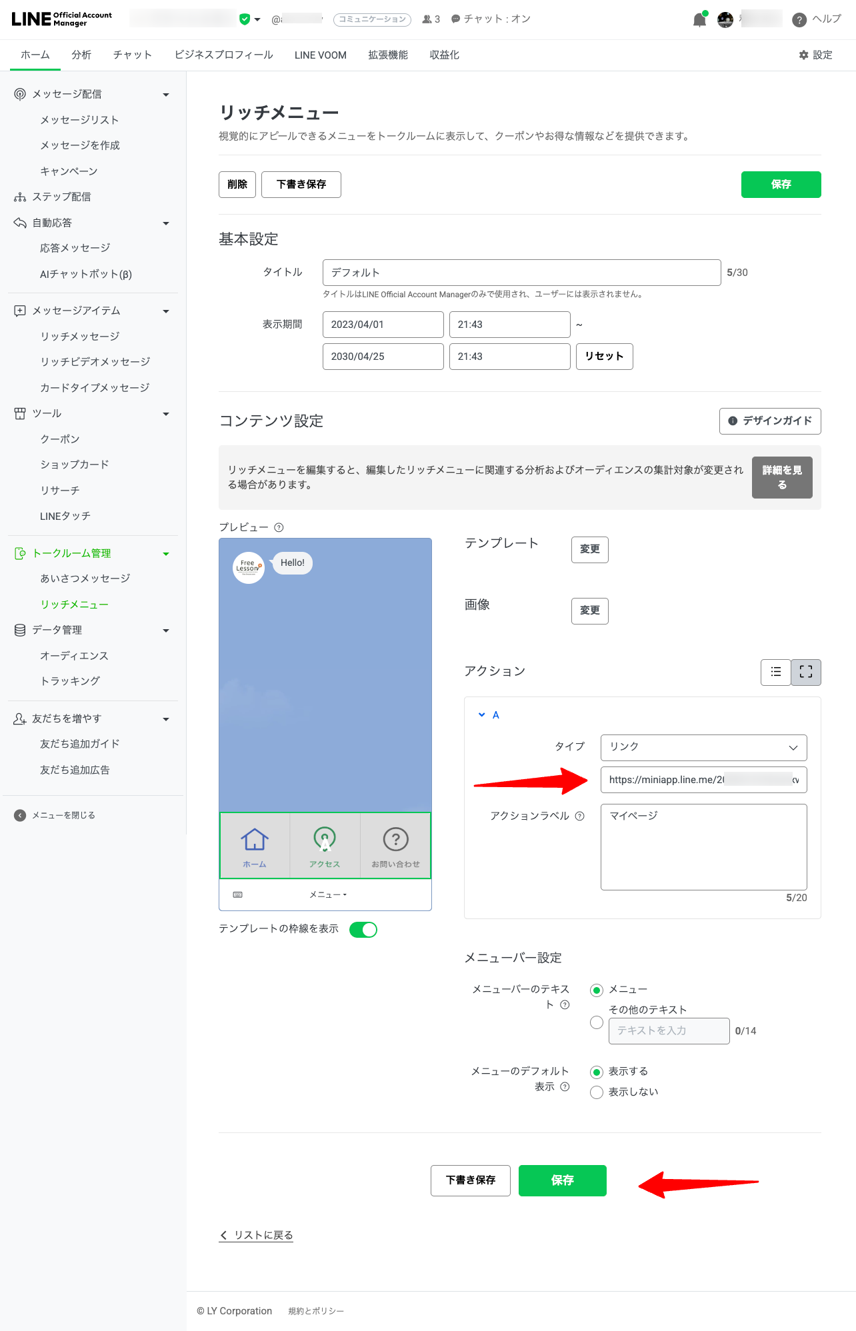Toggle the template border display switch
The height and width of the screenshot is (1331, 856).
coord(363,929)
